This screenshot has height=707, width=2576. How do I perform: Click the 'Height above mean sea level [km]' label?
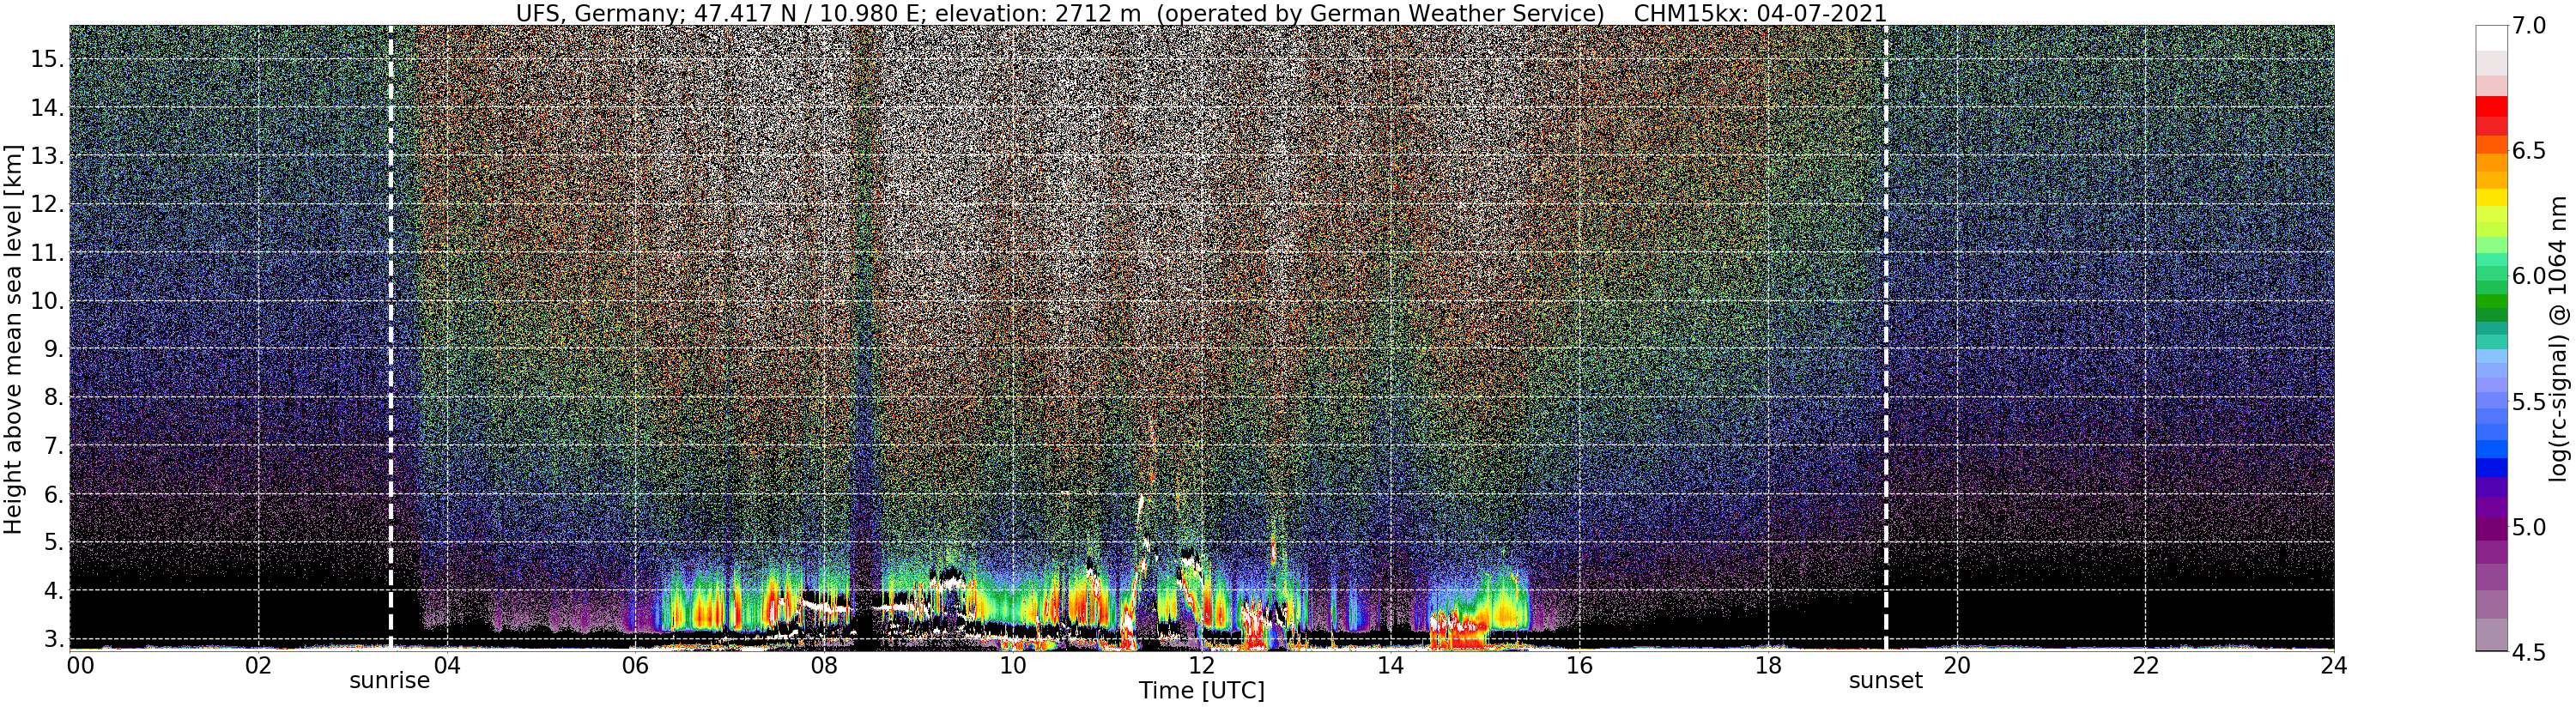click(x=13, y=338)
